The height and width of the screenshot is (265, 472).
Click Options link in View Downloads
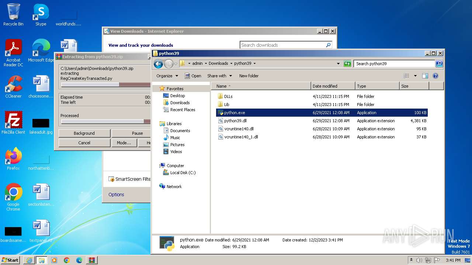pyautogui.click(x=116, y=195)
